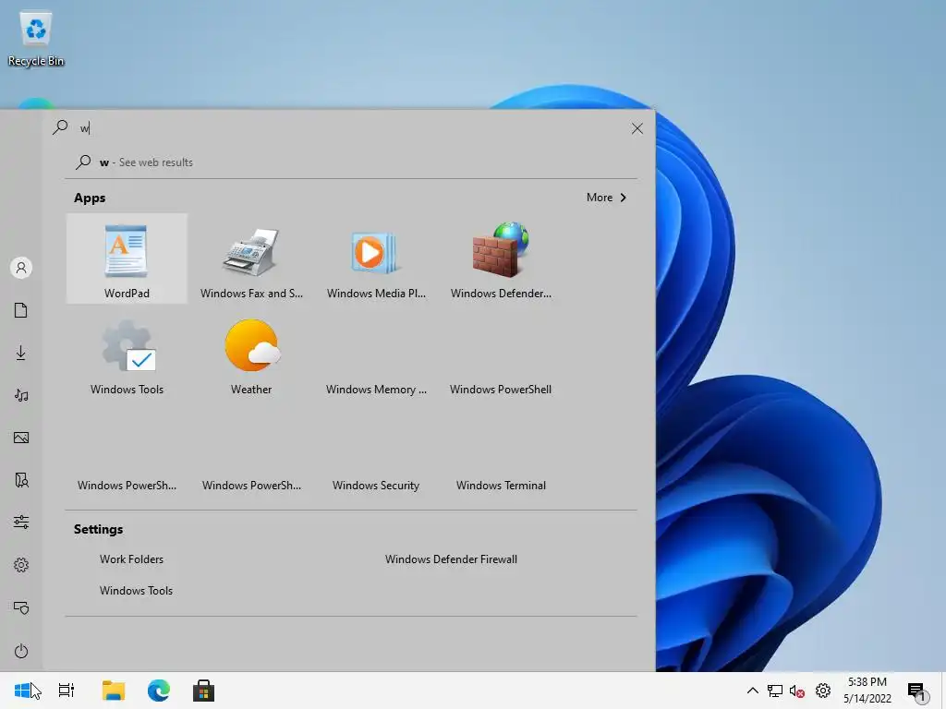Screen dimensions: 946x709
Task: Open Pictures icon in start sidebar
Action: point(21,438)
